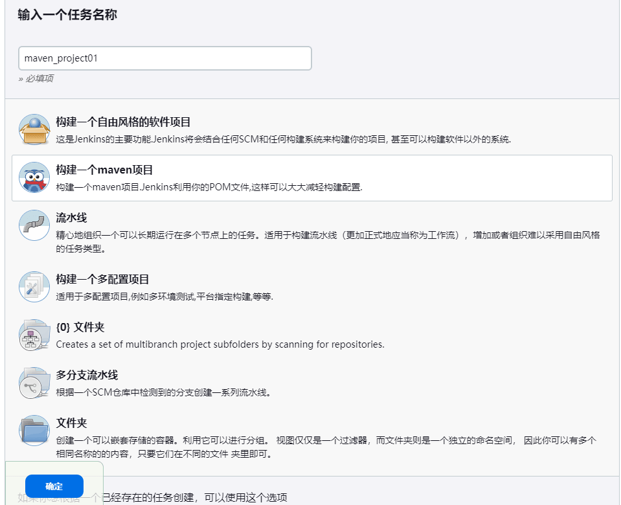The image size is (621, 505).
Task: Click the pipeline description starting 精心地组织
Action: click(x=328, y=242)
